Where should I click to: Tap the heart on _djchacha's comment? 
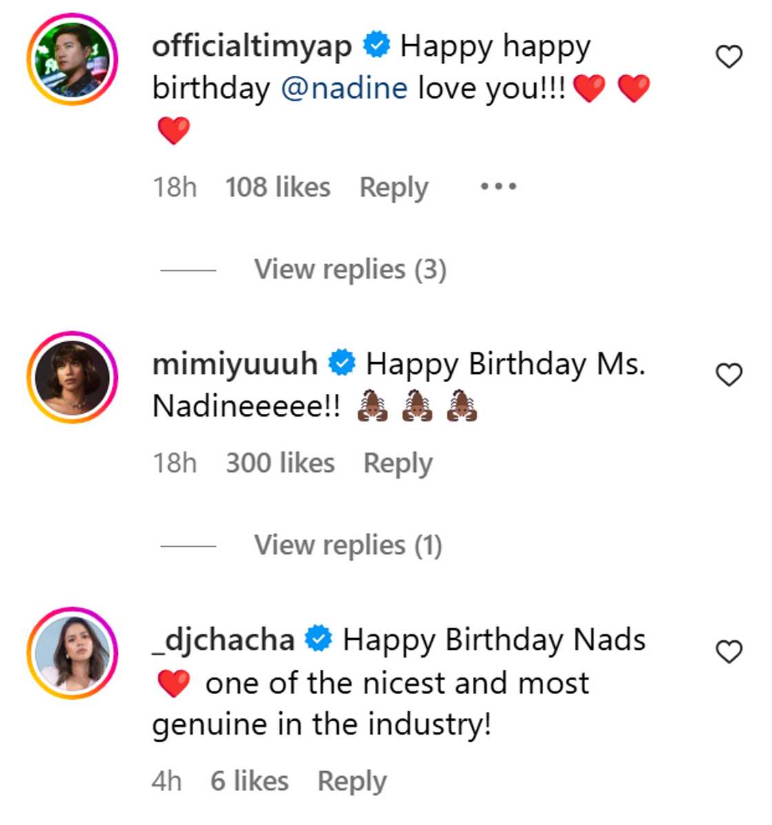[x=729, y=651]
